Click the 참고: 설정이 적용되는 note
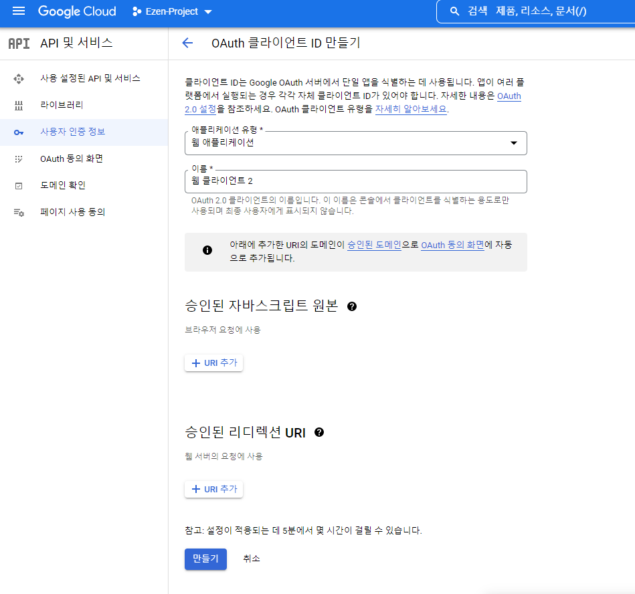The height and width of the screenshot is (594, 635). [303, 530]
